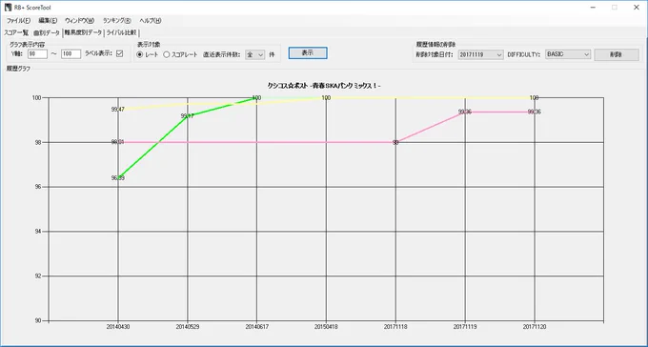Click the Y軸 minimum input field showing 90
The image size is (648, 347).
37,53
